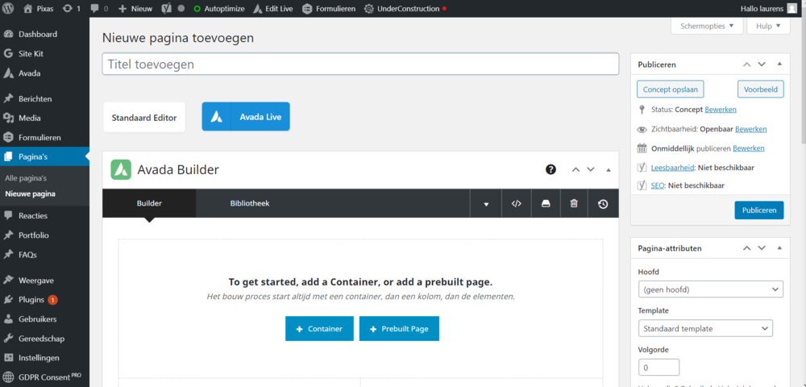The image size is (806, 387).
Task: Edit Status via Bewerken link
Action: [x=720, y=110]
